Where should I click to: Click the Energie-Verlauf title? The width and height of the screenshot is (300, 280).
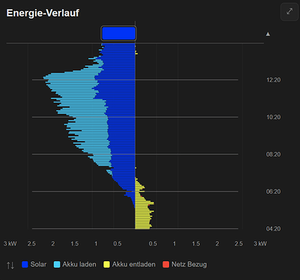43,13
